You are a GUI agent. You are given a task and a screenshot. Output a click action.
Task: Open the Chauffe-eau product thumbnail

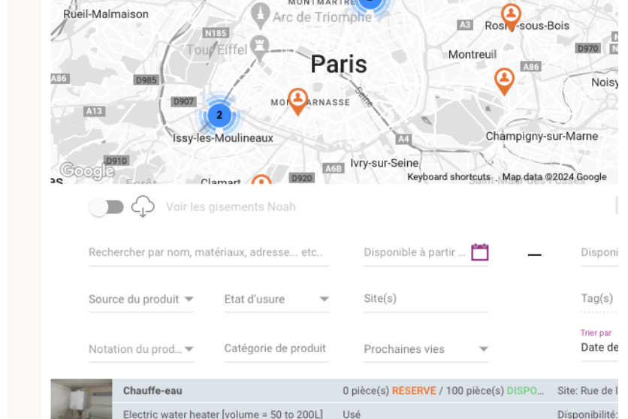81,399
